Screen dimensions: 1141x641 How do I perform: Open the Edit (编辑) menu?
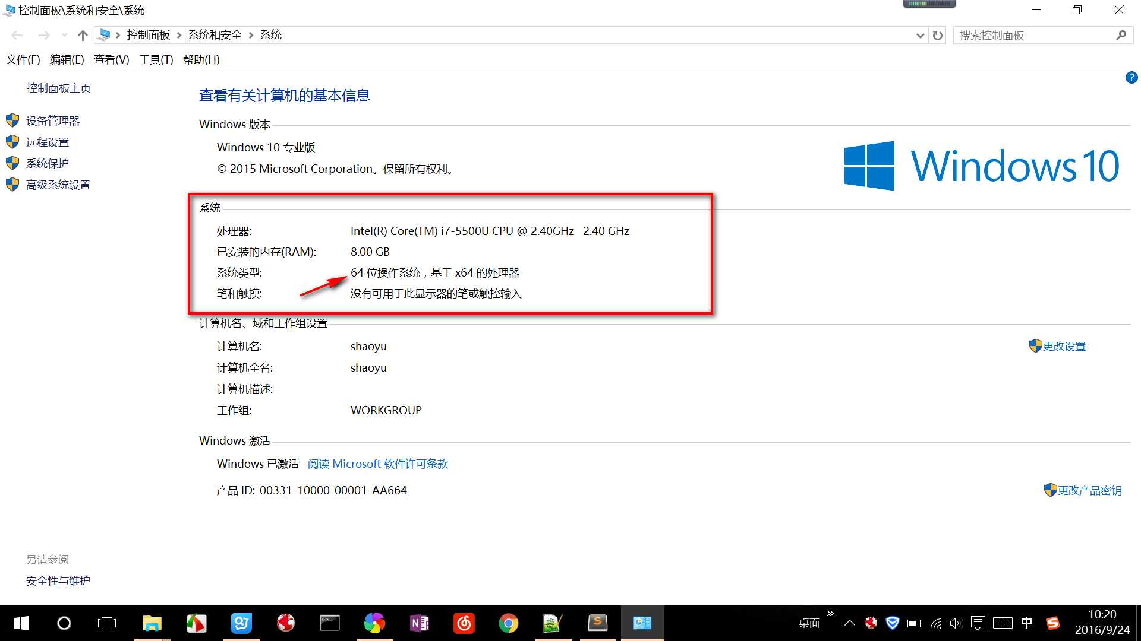(x=67, y=60)
